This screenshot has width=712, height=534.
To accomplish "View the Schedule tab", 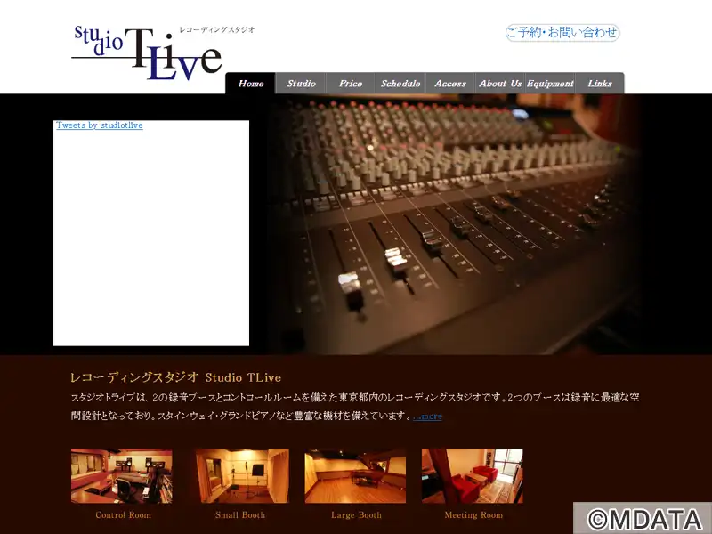I will coord(400,83).
